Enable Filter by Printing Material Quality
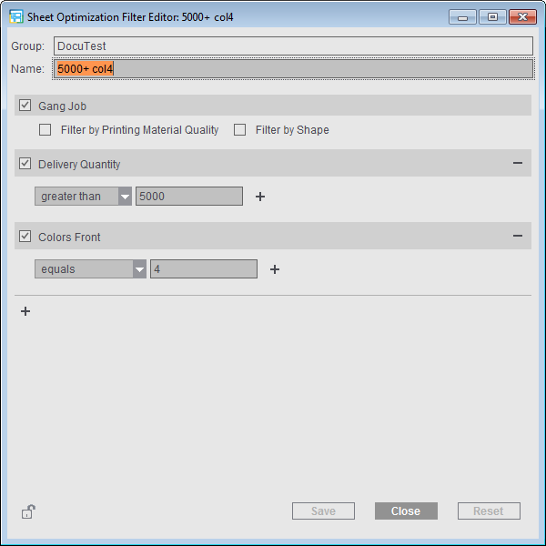 click(45, 130)
